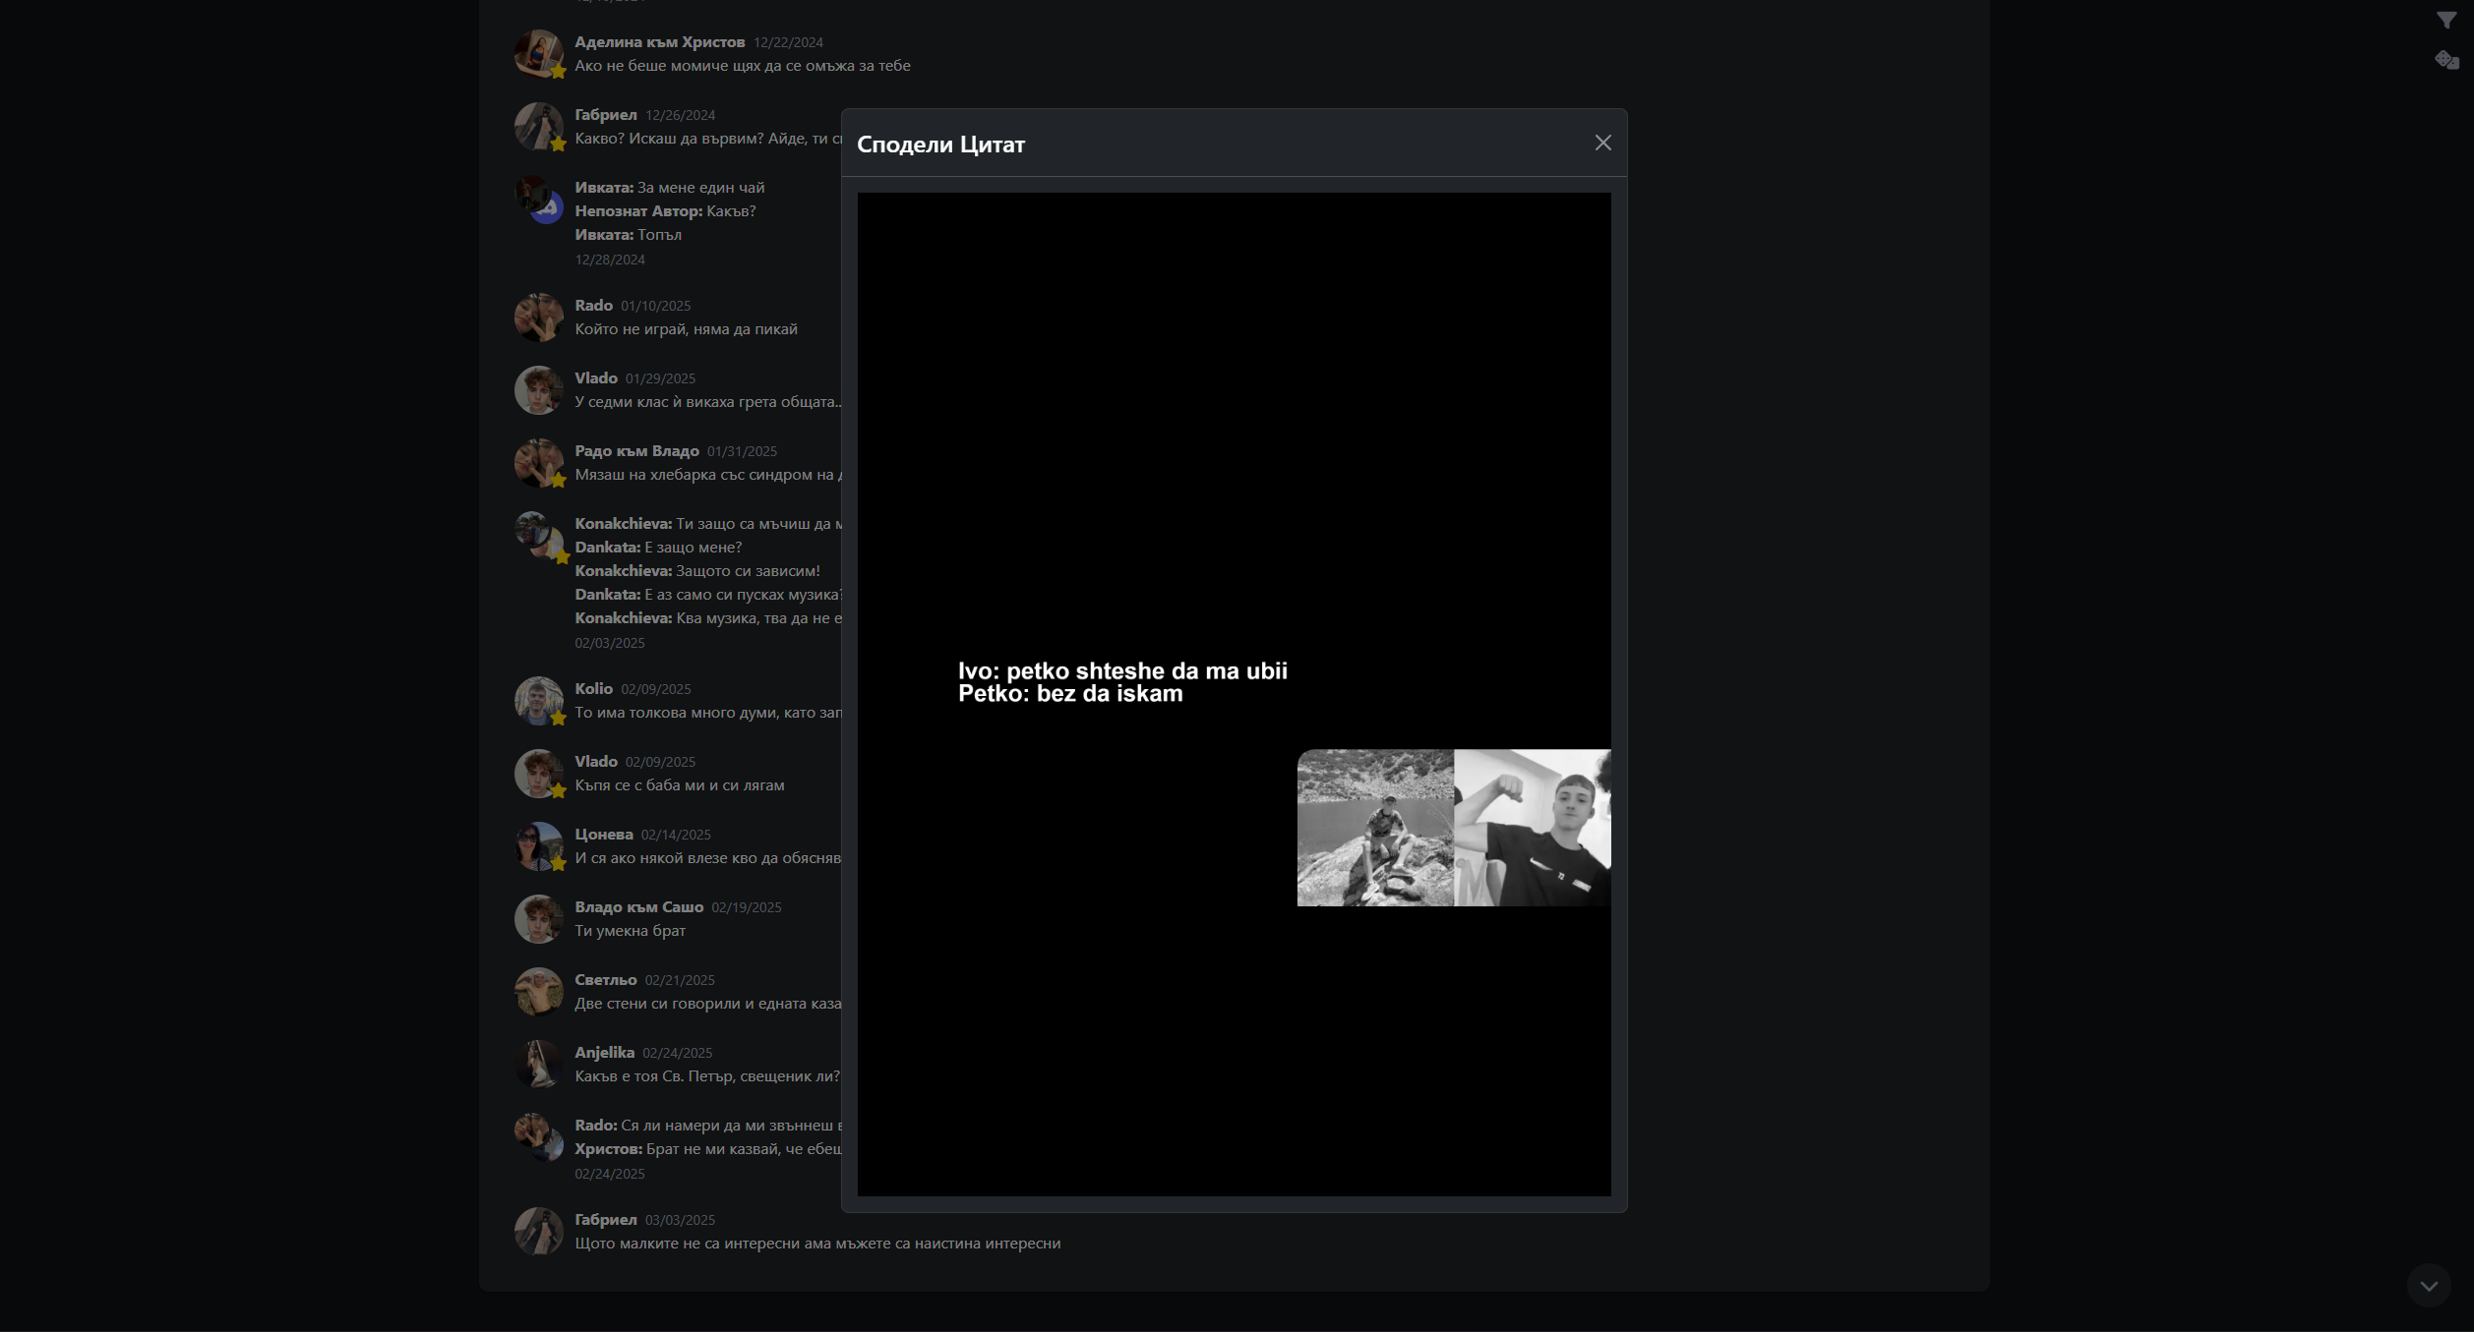Click Vlado's avatar from 01/29/2025
2474x1332 pixels.
(x=538, y=389)
